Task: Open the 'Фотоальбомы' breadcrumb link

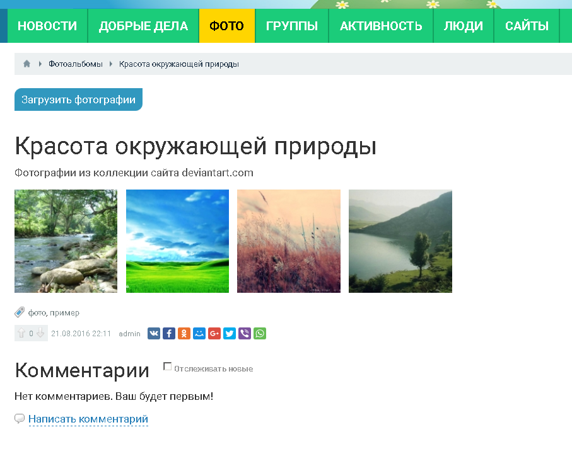Action: coord(75,64)
